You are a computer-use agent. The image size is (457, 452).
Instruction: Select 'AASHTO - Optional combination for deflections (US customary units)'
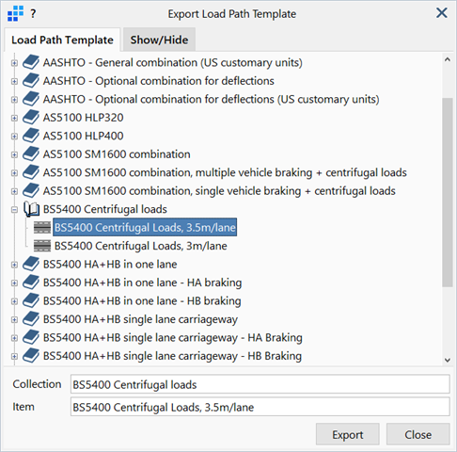211,99
